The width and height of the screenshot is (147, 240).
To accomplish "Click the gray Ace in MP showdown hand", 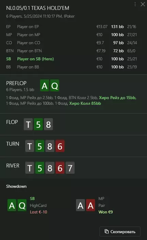I will [x=80, y=205].
